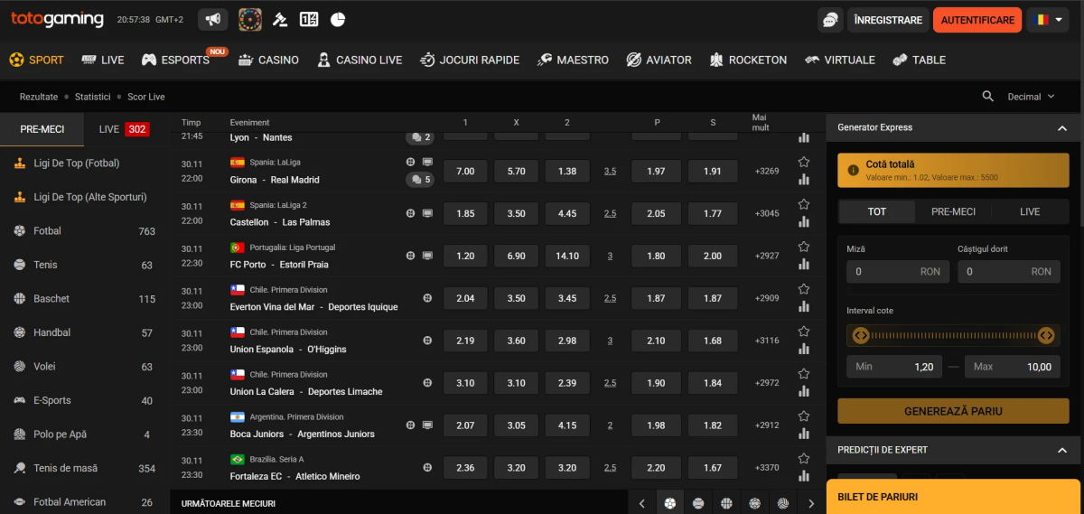Show previous sports in upcoming matches bar
The width and height of the screenshot is (1084, 514).
coord(641,503)
